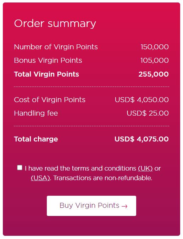The height and width of the screenshot is (239, 183).
Task: Click the USD$ 4,075.00 total charge amount
Action: 142,139
